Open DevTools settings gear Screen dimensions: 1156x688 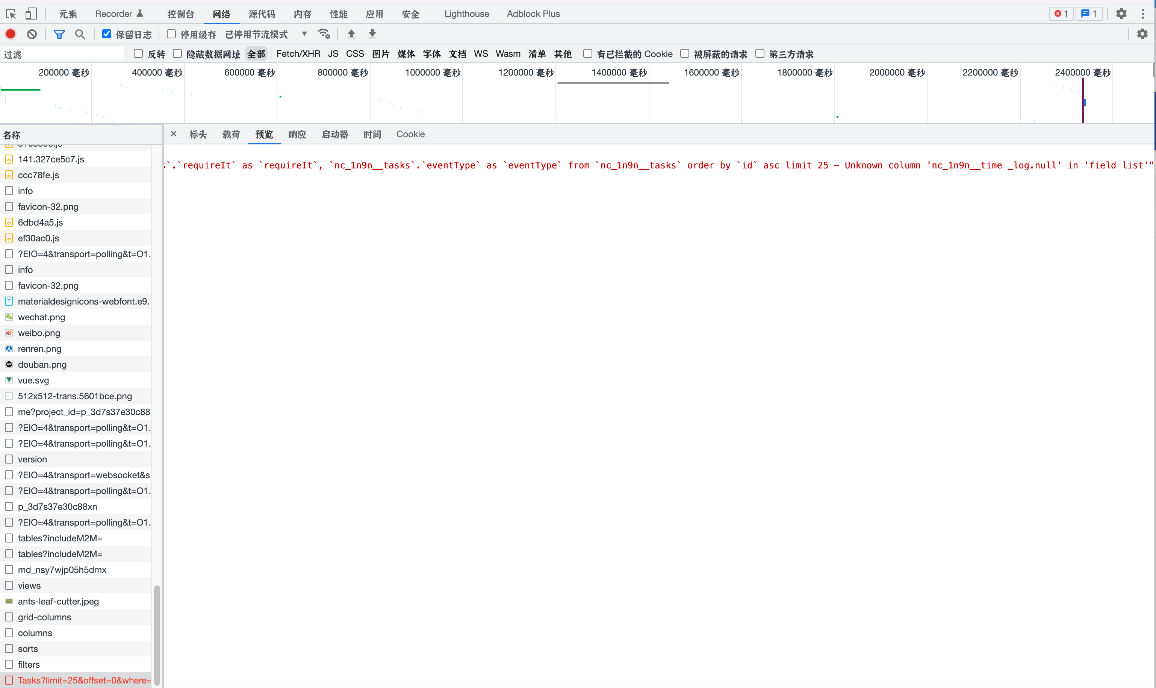(1121, 14)
